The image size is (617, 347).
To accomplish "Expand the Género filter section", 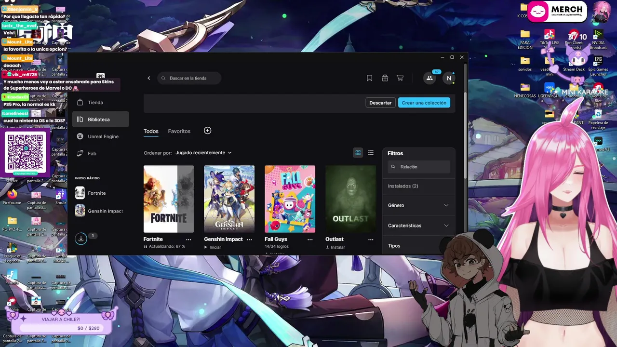I will point(418,205).
